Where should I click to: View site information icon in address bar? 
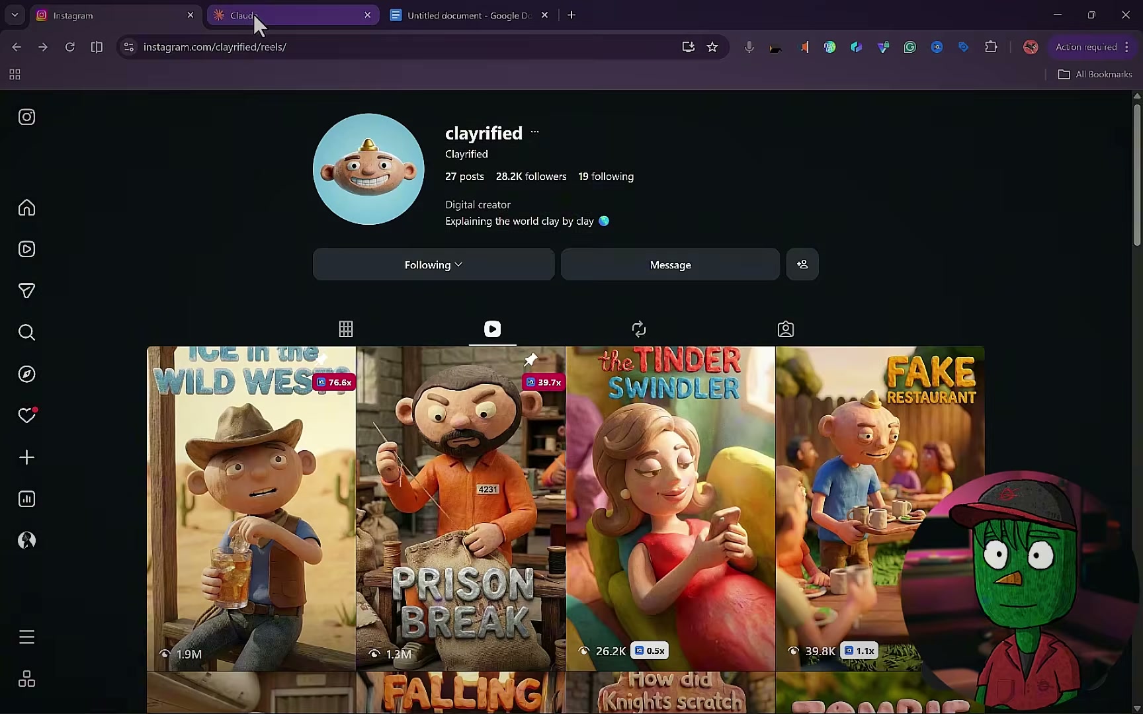129,47
